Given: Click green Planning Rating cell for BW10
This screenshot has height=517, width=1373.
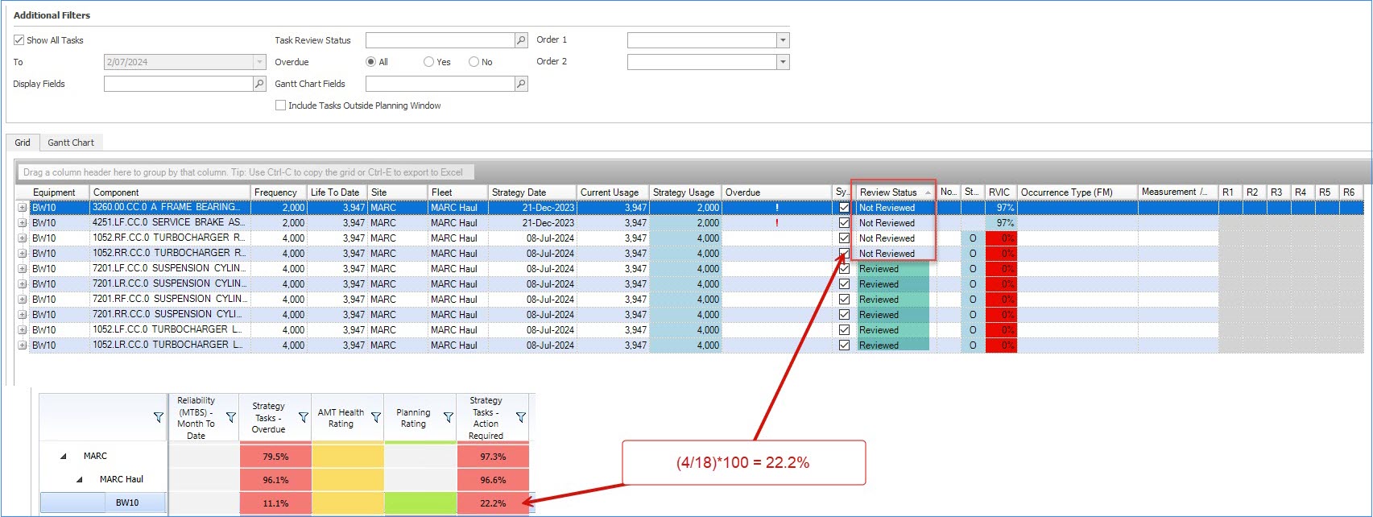Looking at the screenshot, I should (x=420, y=503).
